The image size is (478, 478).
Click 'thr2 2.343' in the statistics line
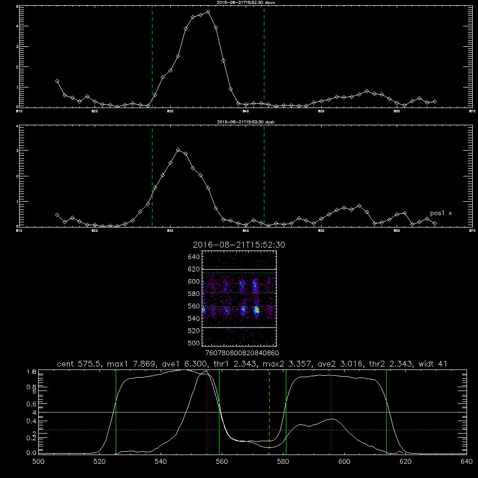point(390,364)
